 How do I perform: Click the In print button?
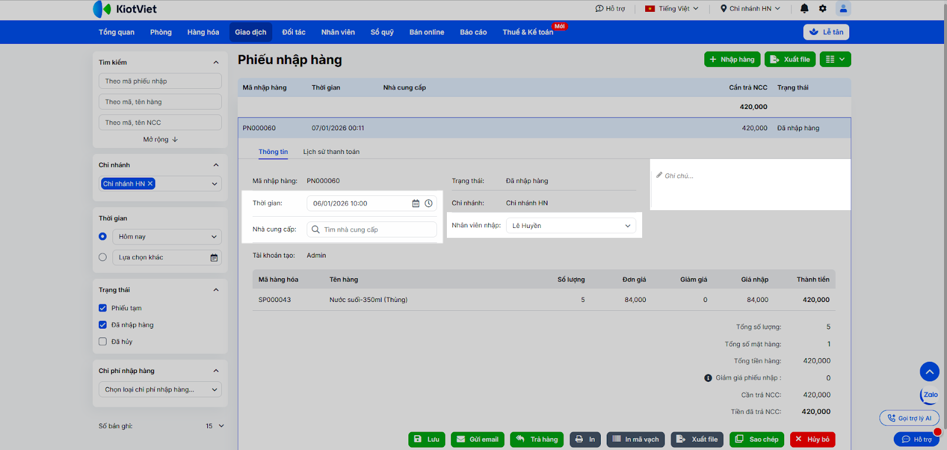click(585, 439)
